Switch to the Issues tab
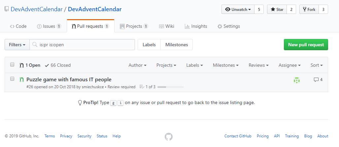This screenshot has height=147, width=339. (49, 26)
